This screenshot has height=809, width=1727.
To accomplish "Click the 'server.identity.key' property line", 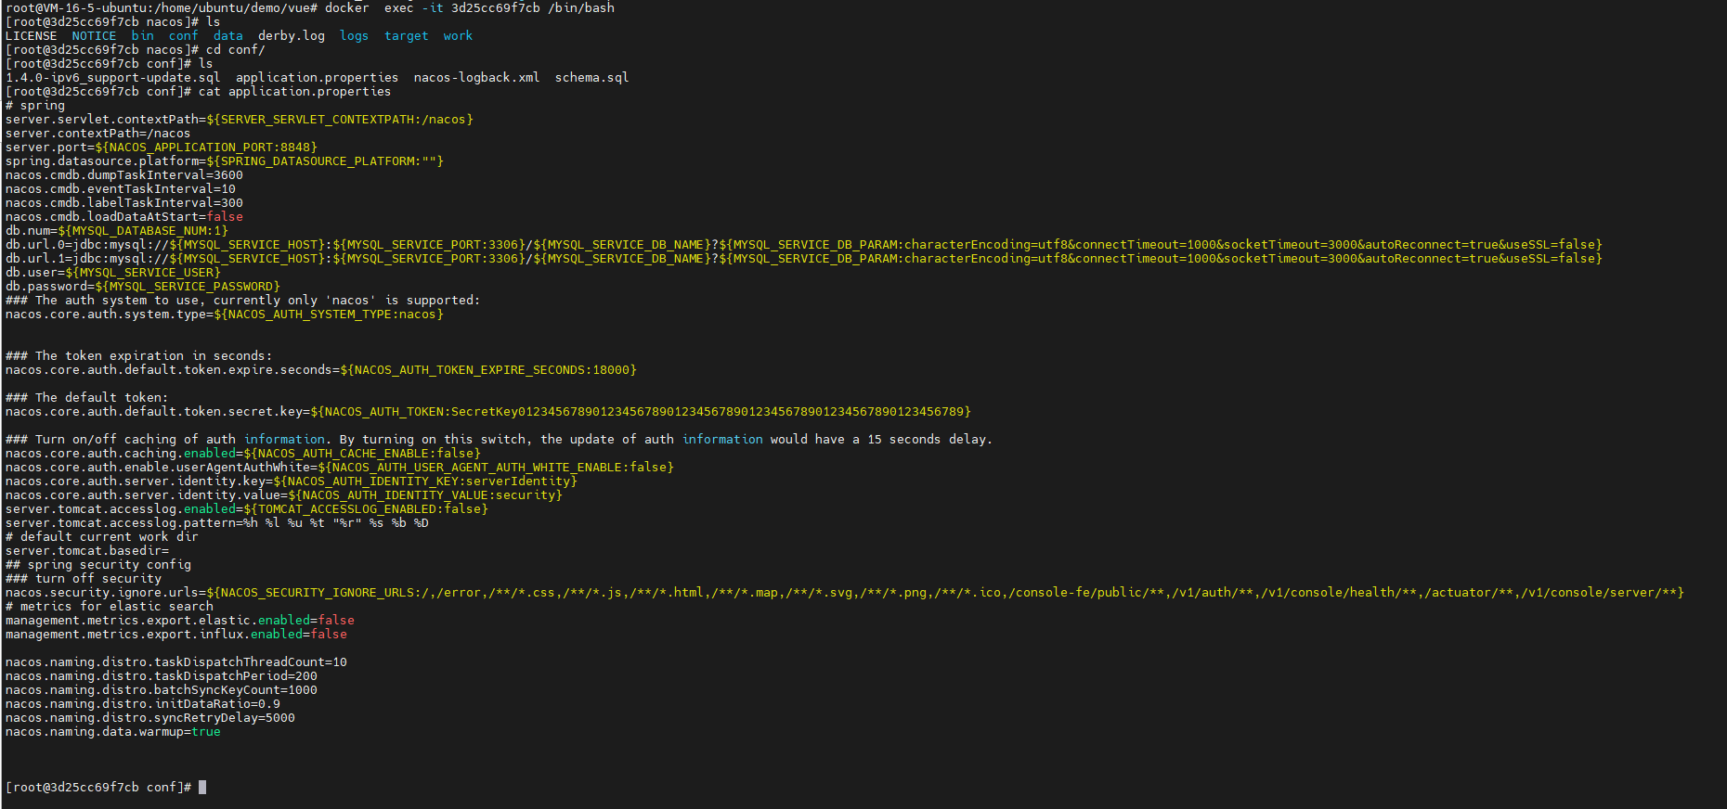I will (292, 482).
